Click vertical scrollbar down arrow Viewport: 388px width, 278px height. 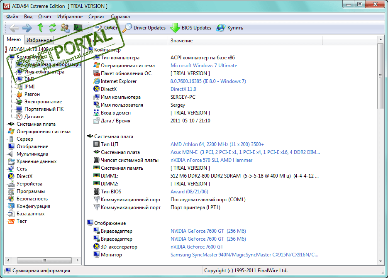coord(381,261)
